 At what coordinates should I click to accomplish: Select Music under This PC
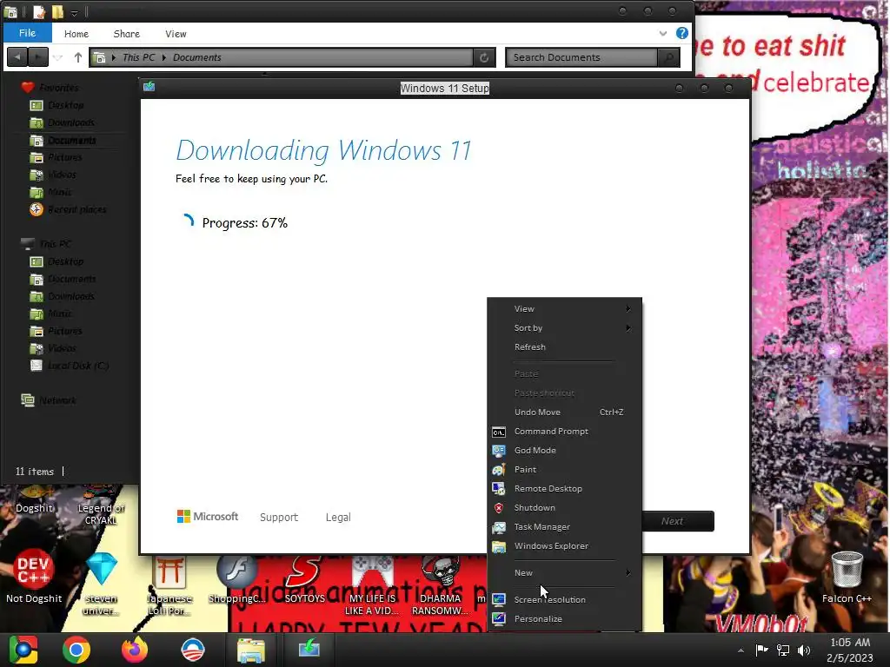[60, 314]
